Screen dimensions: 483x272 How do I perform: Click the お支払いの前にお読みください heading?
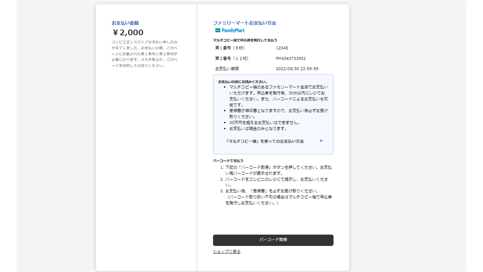pyautogui.click(x=242, y=82)
